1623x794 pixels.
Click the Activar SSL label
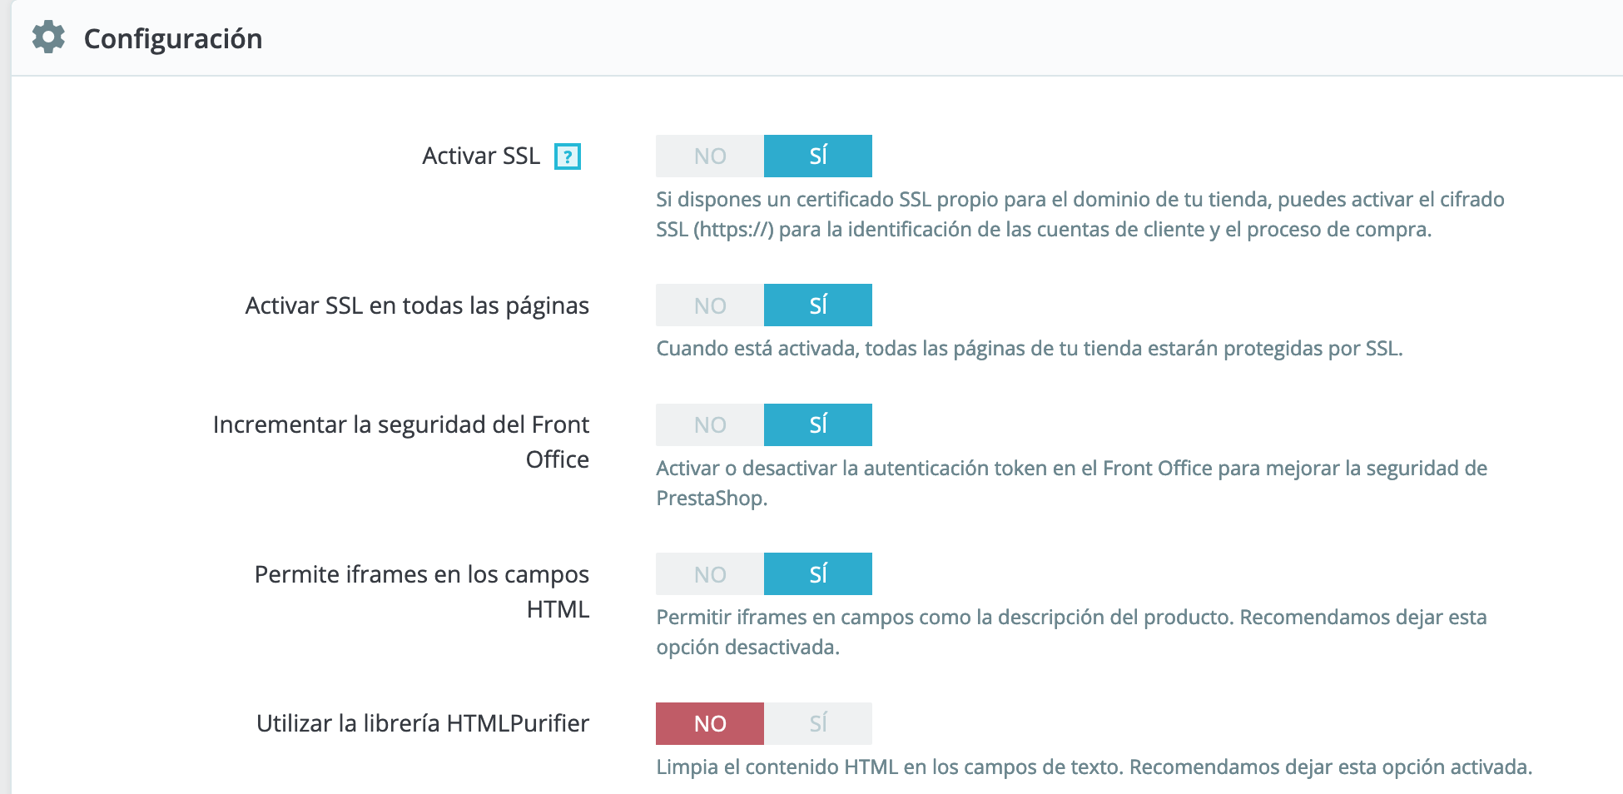pos(481,156)
